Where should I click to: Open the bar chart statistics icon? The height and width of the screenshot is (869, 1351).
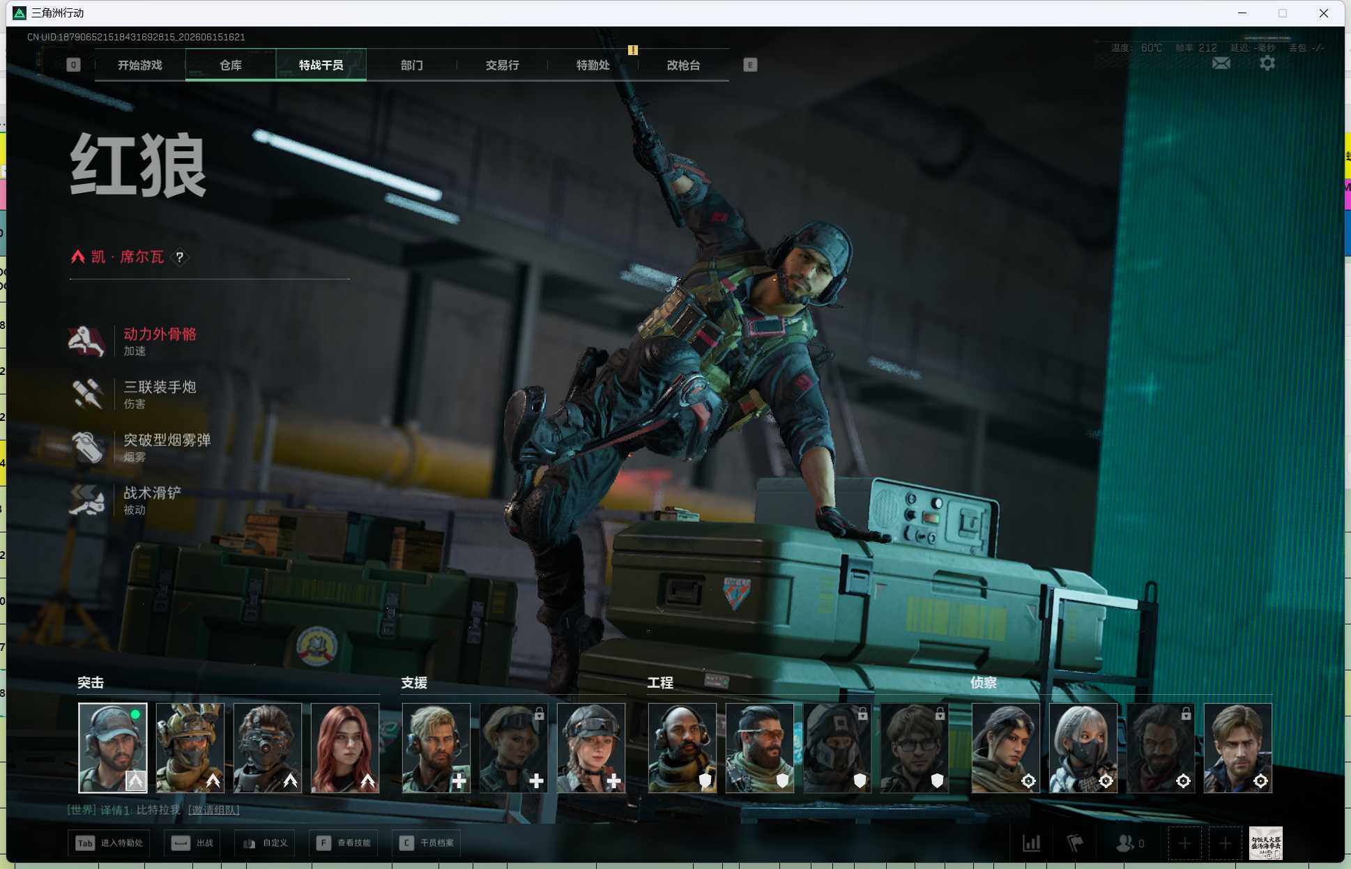coord(1032,843)
